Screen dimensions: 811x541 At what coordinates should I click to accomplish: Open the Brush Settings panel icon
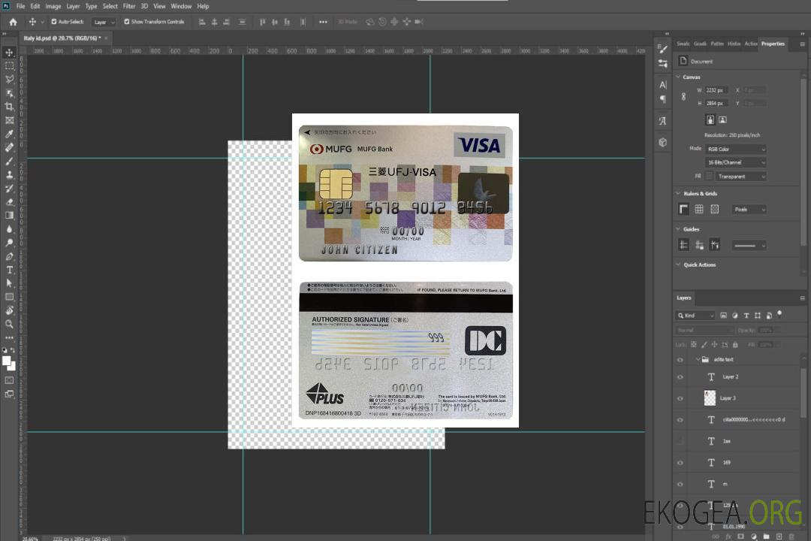(662, 49)
